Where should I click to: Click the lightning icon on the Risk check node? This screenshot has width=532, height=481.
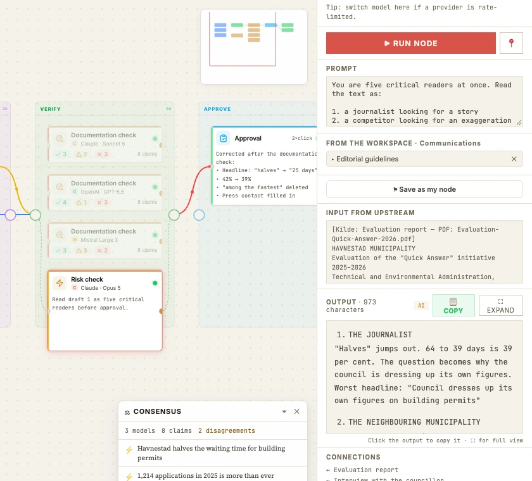click(60, 283)
